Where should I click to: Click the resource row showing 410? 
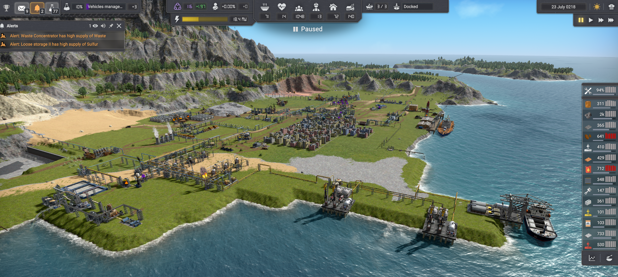600,147
